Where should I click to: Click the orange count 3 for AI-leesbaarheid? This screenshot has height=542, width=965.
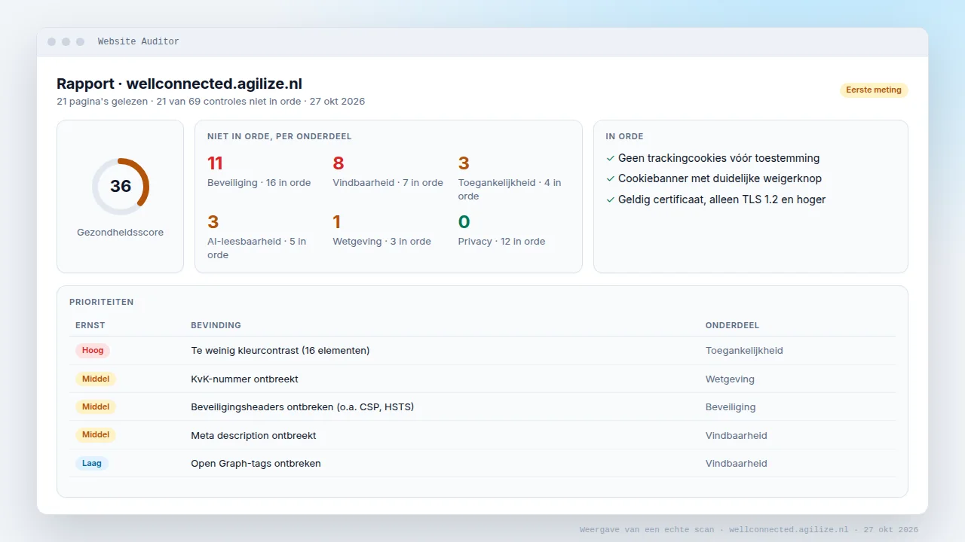(213, 222)
